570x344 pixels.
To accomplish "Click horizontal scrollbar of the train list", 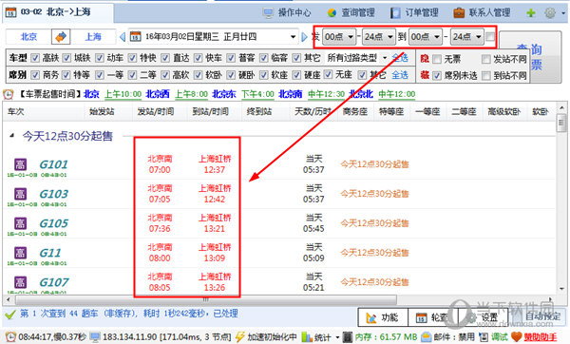I will [206, 300].
